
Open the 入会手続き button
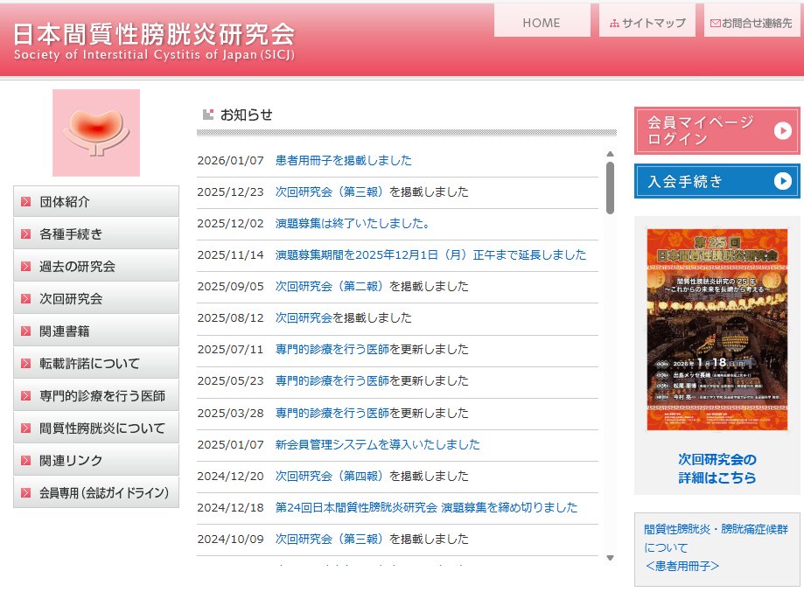[x=717, y=181]
